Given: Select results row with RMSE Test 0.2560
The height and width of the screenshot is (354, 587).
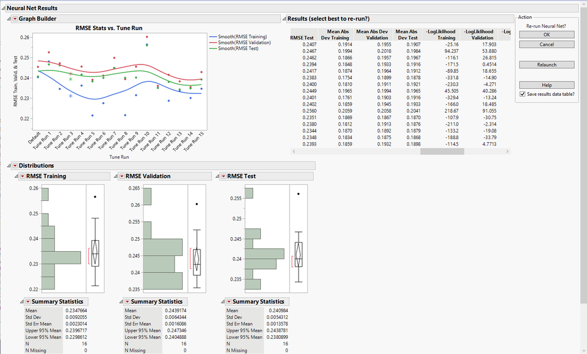Looking at the screenshot, I should click(400, 111).
